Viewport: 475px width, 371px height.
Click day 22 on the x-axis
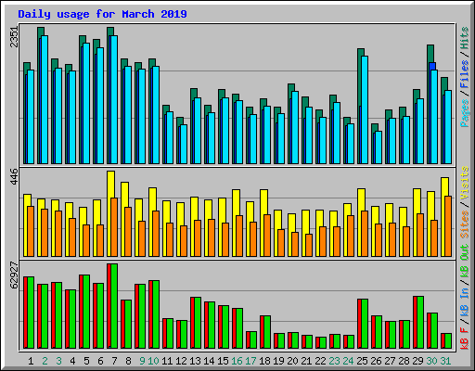coord(320,361)
